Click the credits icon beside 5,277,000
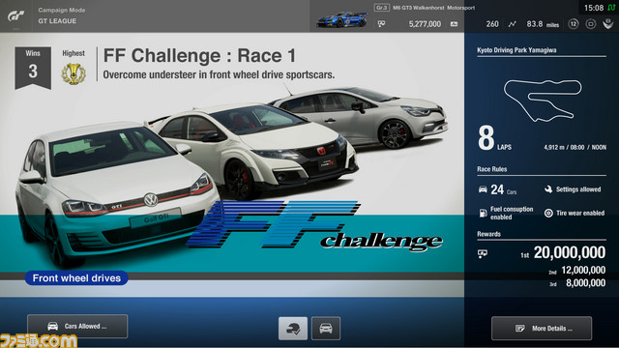Screen dimensions: 619x348 [x=381, y=24]
